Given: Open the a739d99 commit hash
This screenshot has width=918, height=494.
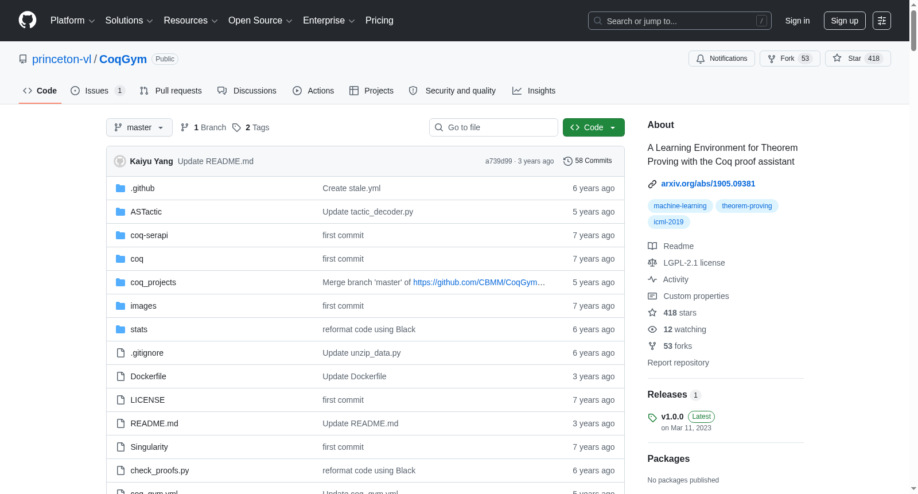Looking at the screenshot, I should tap(499, 161).
